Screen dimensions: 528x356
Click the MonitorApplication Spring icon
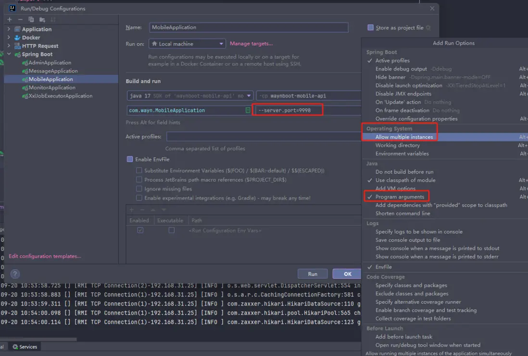coord(25,88)
